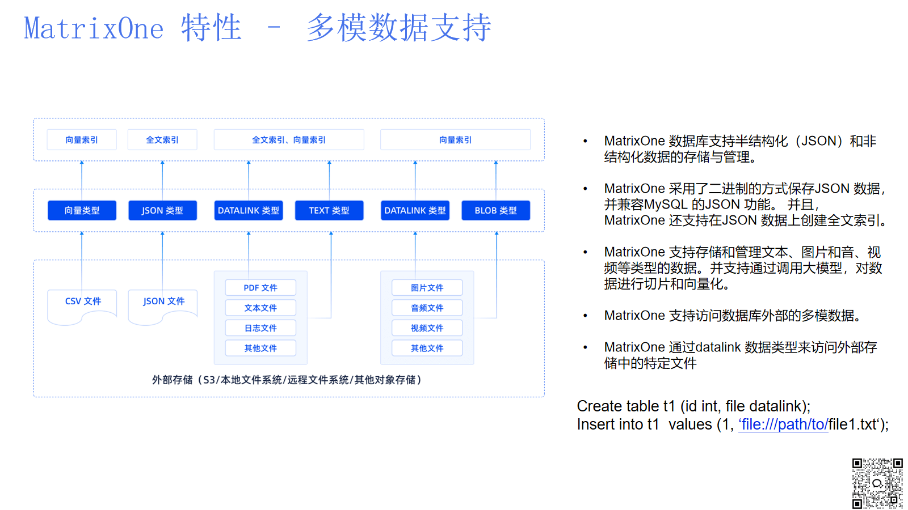Select the slide title "MatrixOne 特性 - 多模数据支持"

click(x=258, y=28)
